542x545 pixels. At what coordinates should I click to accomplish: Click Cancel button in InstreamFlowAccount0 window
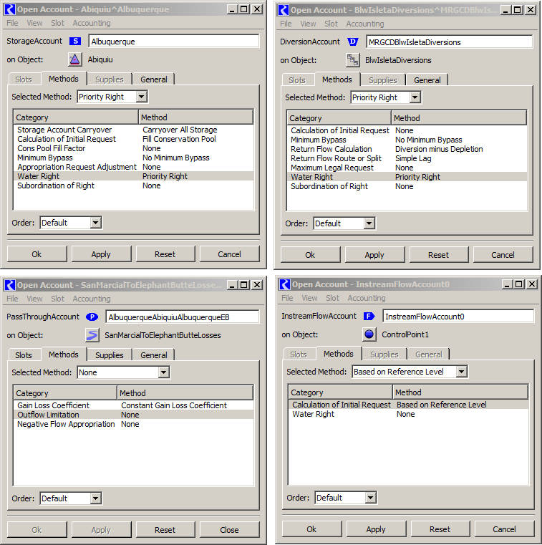click(x=504, y=529)
